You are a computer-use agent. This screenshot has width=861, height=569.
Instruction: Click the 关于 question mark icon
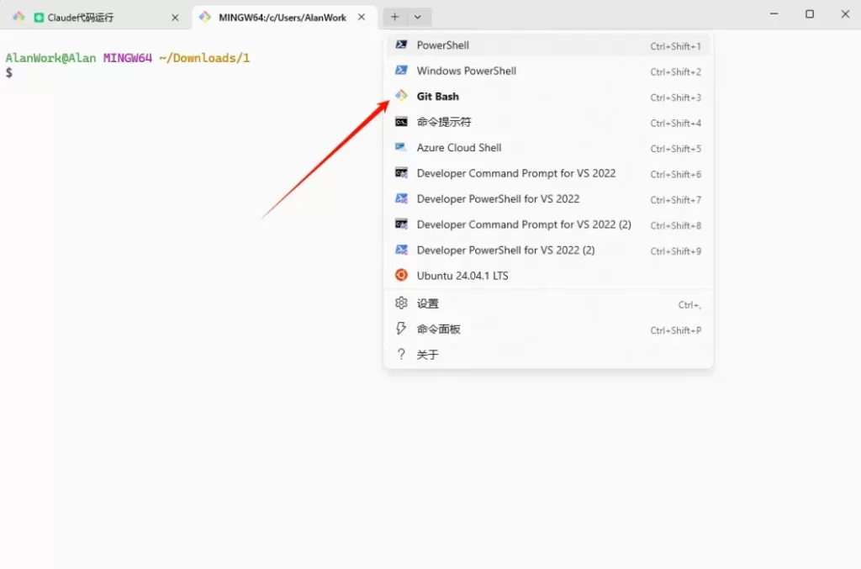coord(401,354)
